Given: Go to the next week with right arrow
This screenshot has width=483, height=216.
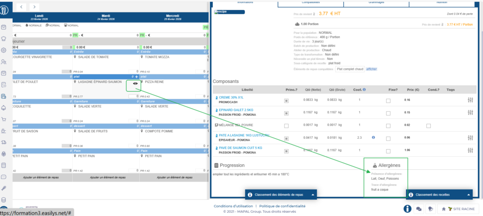Looking at the screenshot, I should [x=35, y=7].
